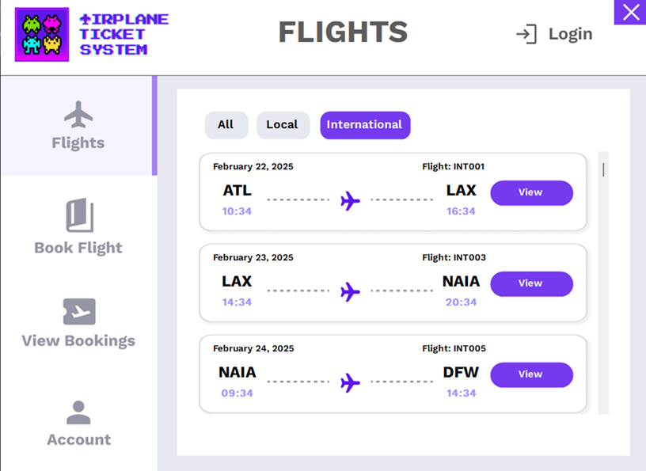
Task: Click airplane icon on INT001 flight card
Action: point(350,201)
